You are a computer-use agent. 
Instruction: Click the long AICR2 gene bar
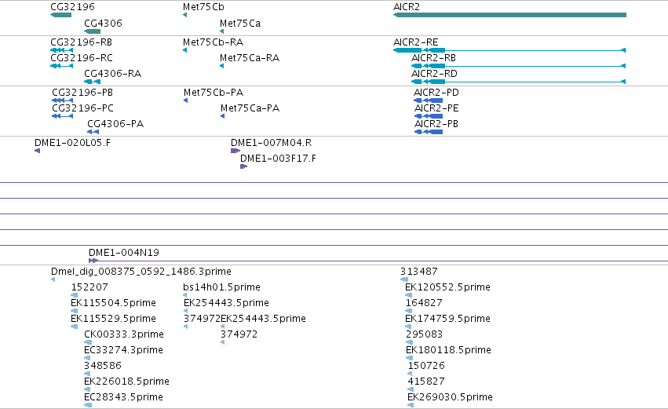(x=509, y=15)
